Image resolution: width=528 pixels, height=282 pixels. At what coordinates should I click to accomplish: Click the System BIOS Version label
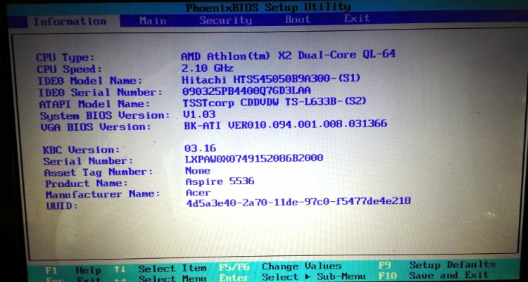click(x=105, y=115)
